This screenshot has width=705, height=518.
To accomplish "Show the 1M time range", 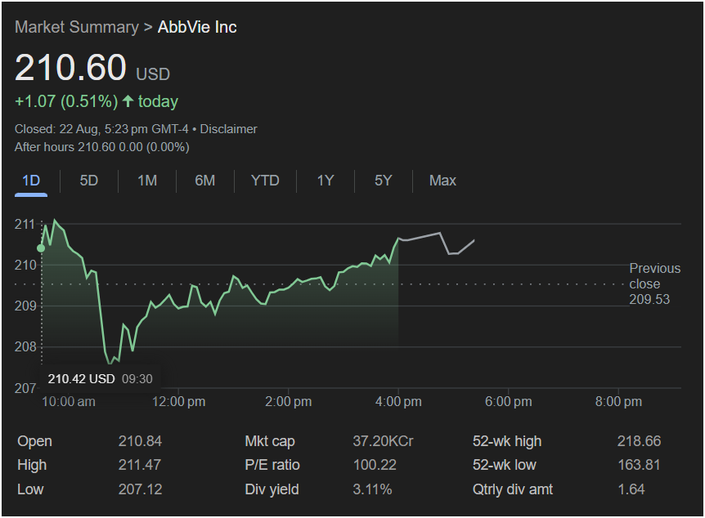I will (147, 181).
